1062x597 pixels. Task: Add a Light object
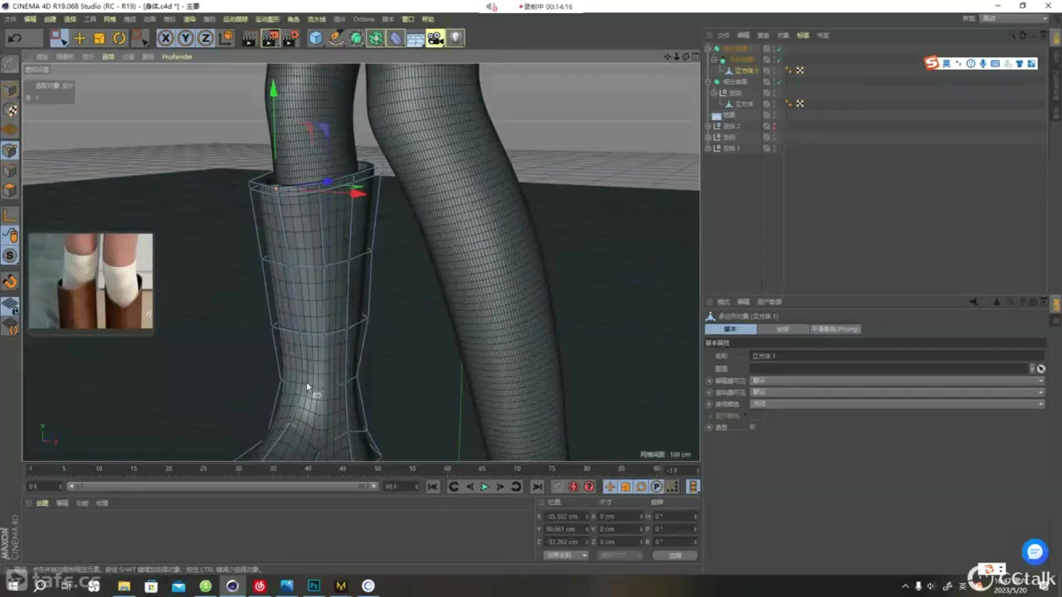(x=455, y=38)
